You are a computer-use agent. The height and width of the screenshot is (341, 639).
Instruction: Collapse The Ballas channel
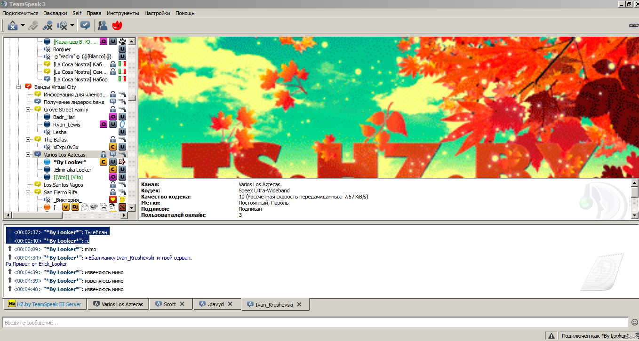pyautogui.click(x=28, y=140)
